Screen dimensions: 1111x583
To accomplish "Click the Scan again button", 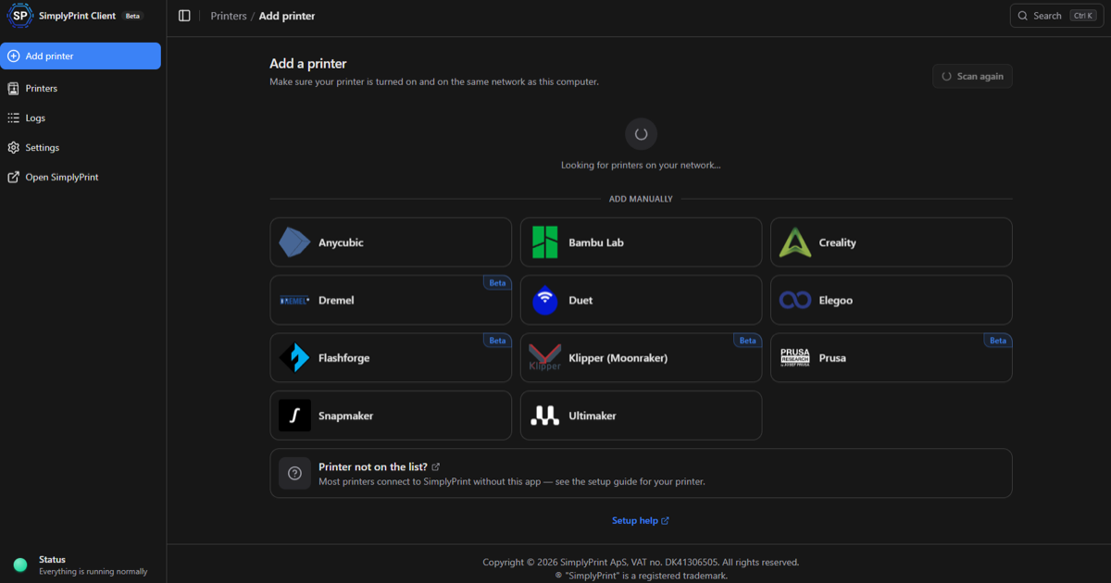I will (x=972, y=76).
